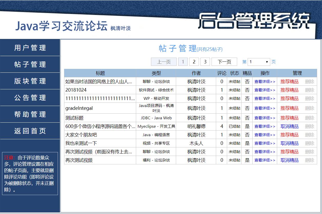View details for 再次测试视频（前面没有传上去 post
This screenshot has width=322, height=214.
pyautogui.click(x=265, y=152)
